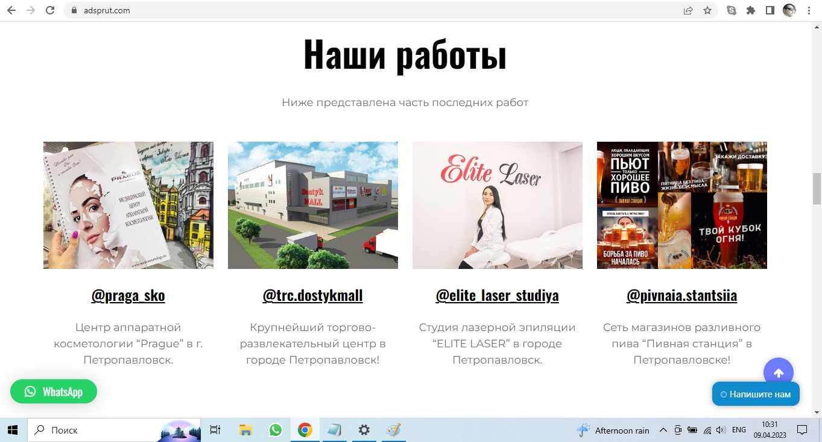Switch to Chrome on the taskbar
The image size is (822, 442).
(305, 430)
